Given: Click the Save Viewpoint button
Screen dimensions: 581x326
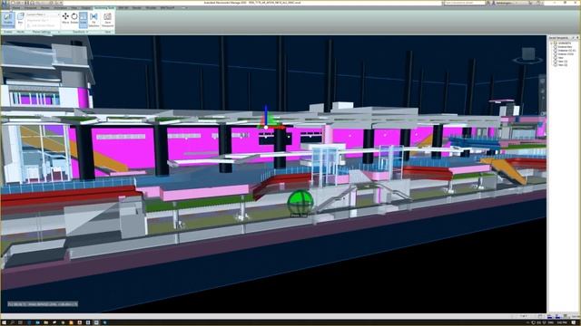Looking at the screenshot, I should [107, 19].
